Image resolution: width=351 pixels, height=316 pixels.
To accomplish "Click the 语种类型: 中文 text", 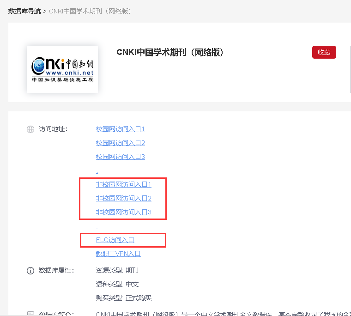I will click(x=117, y=285).
